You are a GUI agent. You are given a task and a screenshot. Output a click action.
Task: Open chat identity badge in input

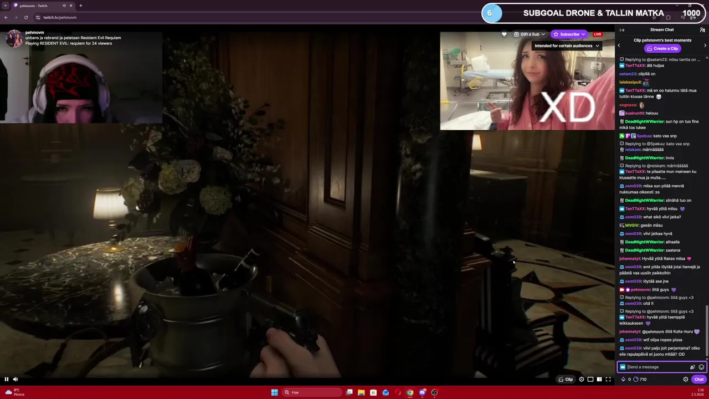point(623,367)
